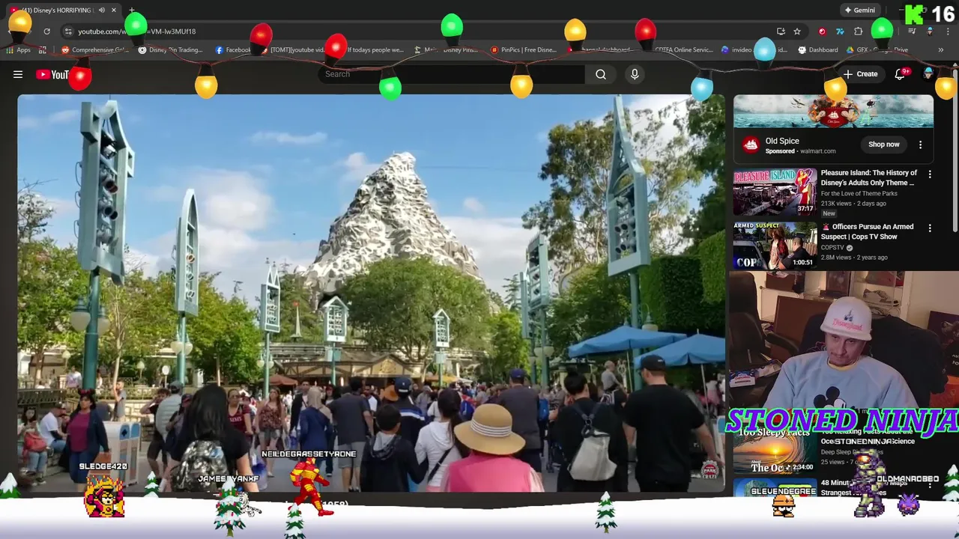This screenshot has height=539, width=959.
Task: Open the Disney Pin Trading bookmark
Action: pos(171,50)
